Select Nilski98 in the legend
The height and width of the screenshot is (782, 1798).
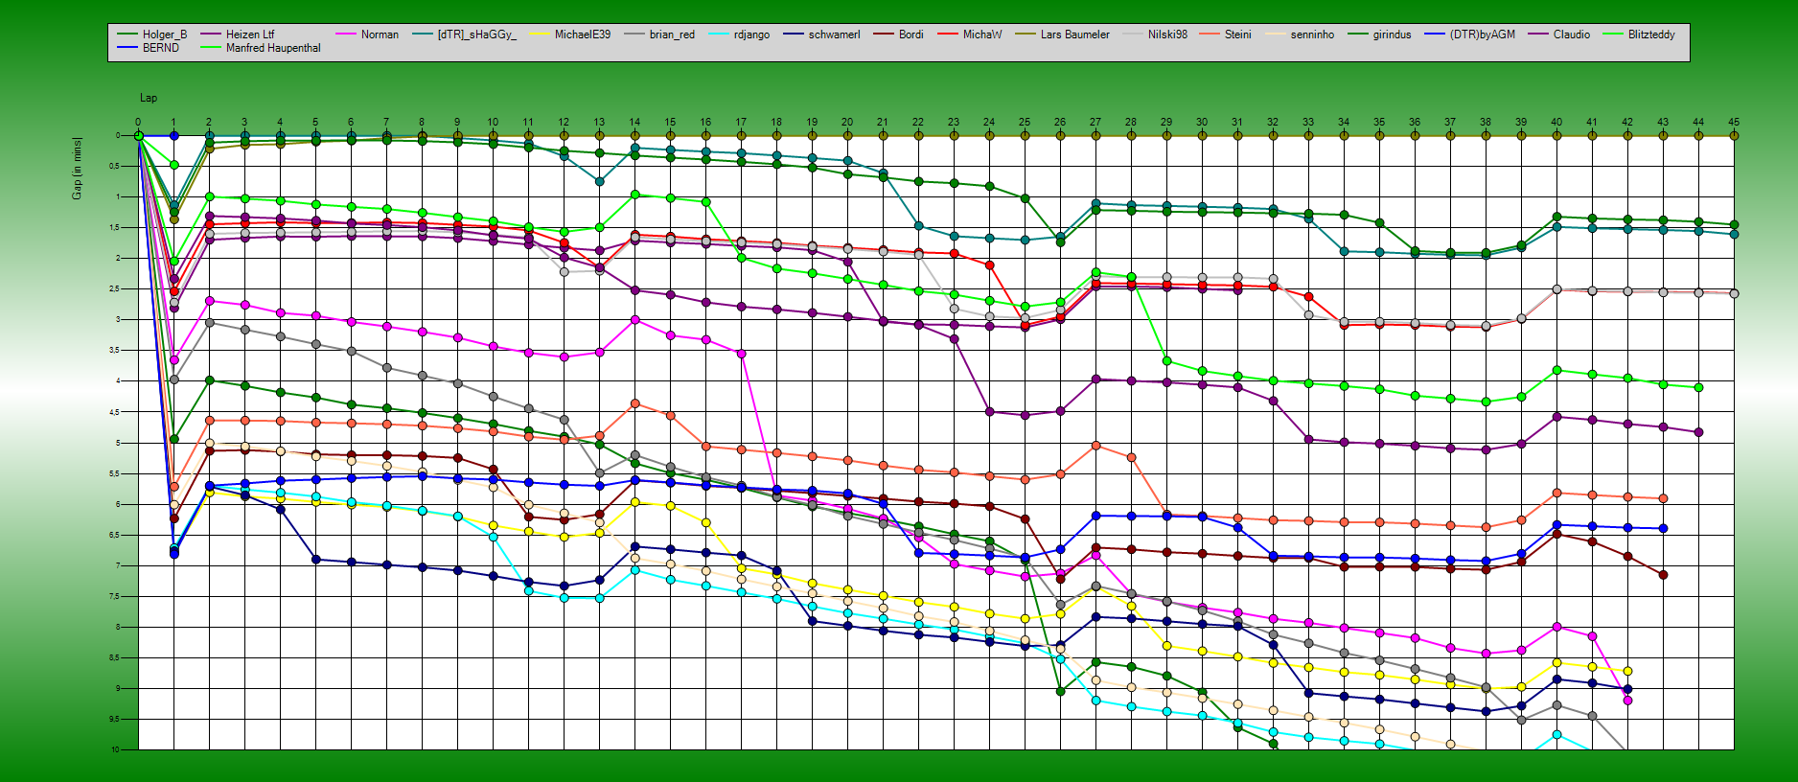1167,34
